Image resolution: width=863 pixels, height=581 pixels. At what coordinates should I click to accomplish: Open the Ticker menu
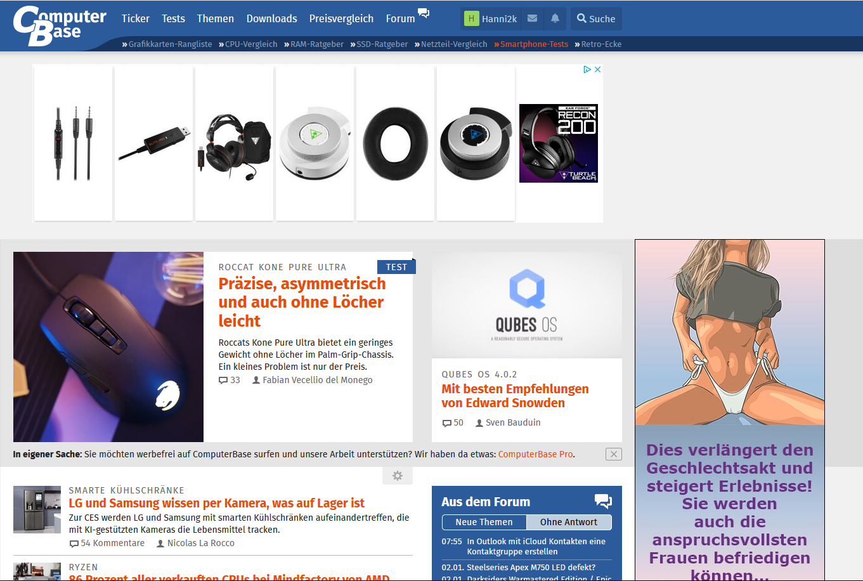136,18
